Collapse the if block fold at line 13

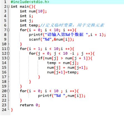tap(8, 58)
